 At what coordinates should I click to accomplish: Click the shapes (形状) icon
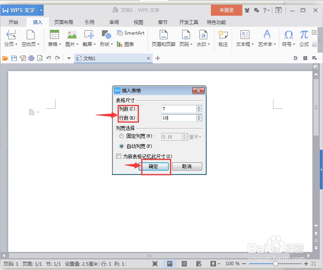click(107, 35)
